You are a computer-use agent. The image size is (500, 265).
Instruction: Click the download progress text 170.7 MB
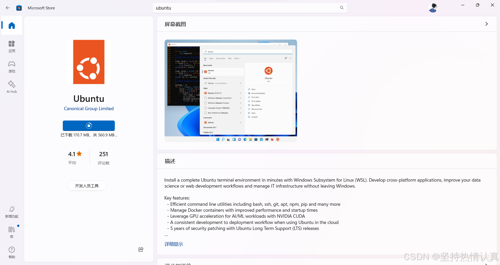pyautogui.click(x=89, y=135)
